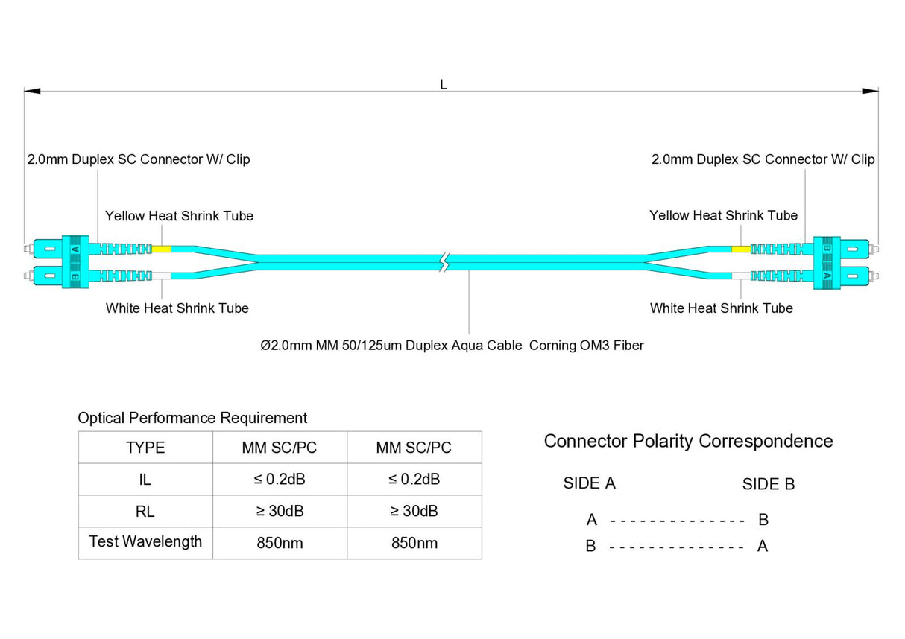Click the left dimension arrowhead of L
The image size is (905, 639).
(x=31, y=90)
